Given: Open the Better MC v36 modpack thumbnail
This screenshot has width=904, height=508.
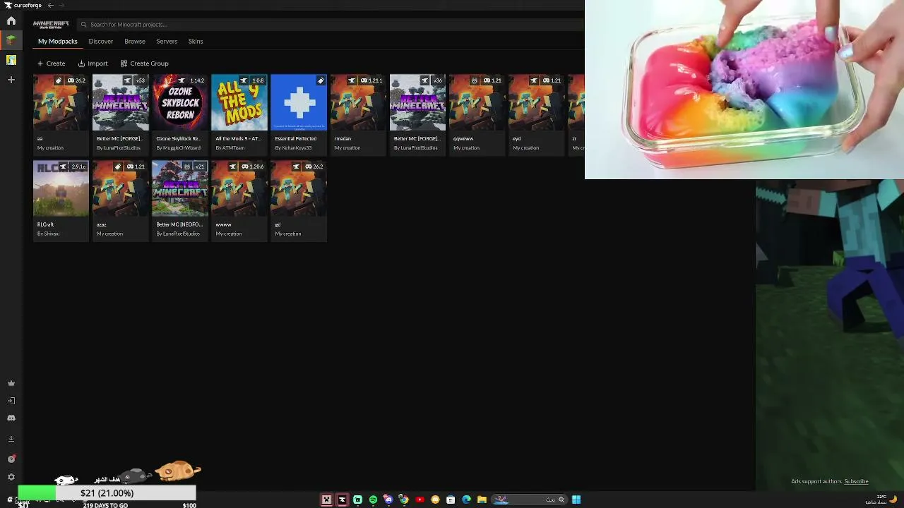Looking at the screenshot, I should (418, 102).
